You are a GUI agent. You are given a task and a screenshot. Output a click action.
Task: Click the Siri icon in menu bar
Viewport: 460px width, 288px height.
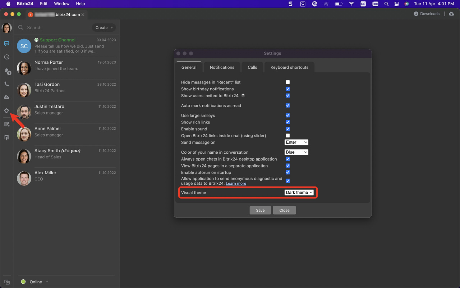coord(406,4)
